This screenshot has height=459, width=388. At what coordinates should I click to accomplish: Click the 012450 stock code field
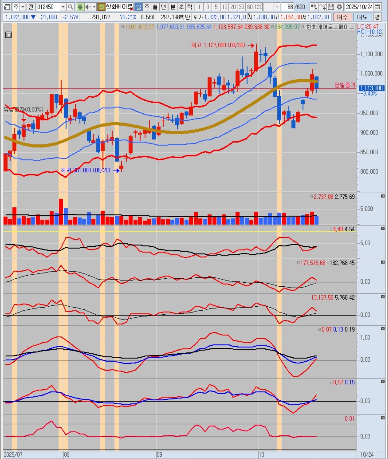pos(48,7)
